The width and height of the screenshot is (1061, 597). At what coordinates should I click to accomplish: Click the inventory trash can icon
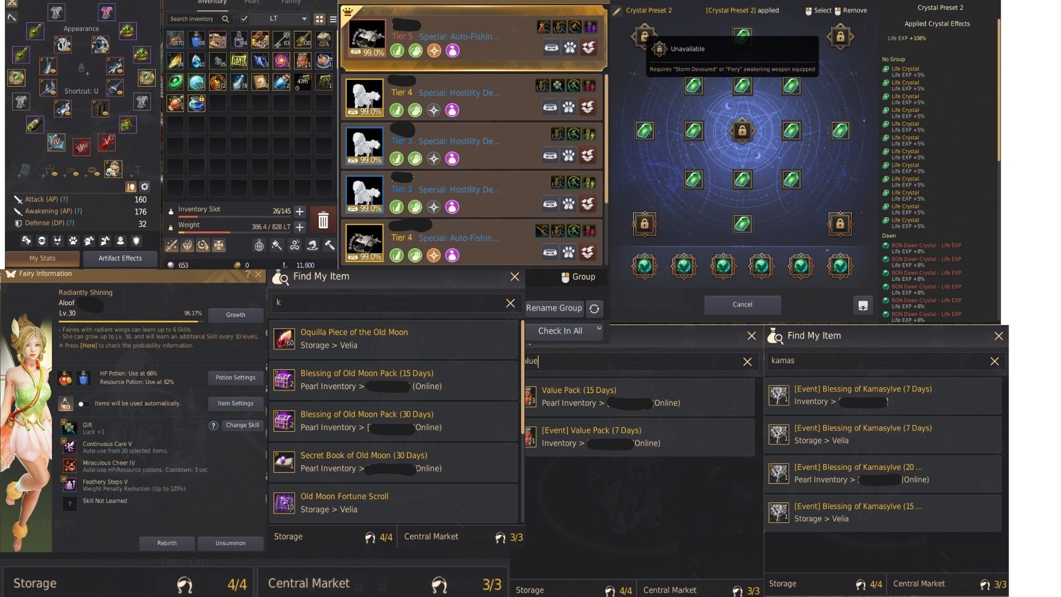pos(323,220)
